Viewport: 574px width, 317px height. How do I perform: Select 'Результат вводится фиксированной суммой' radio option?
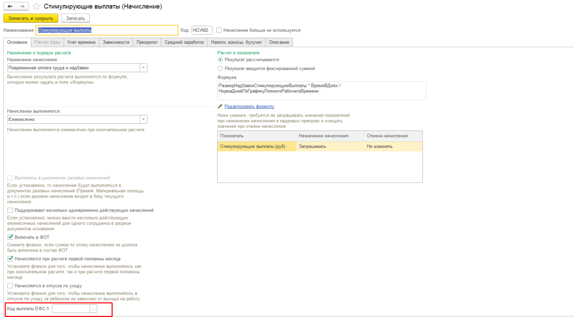pyautogui.click(x=220, y=68)
